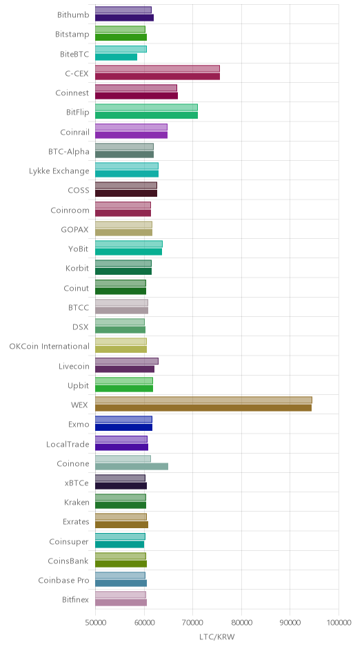This screenshot has width=353, height=649.
Task: Select the Coinrail violet bar
Action: 132,135
